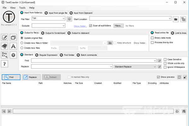
Task: Click the question mark help icon
Action: point(5,64)
